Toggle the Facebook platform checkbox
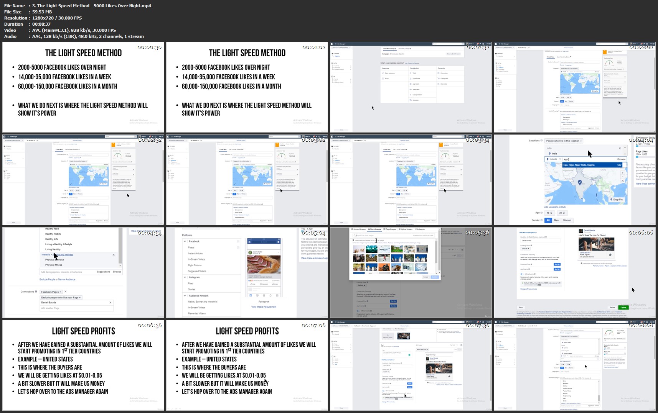 coord(238,241)
